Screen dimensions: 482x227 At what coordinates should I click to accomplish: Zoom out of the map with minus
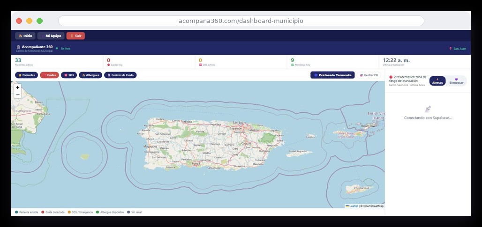pyautogui.click(x=18, y=95)
